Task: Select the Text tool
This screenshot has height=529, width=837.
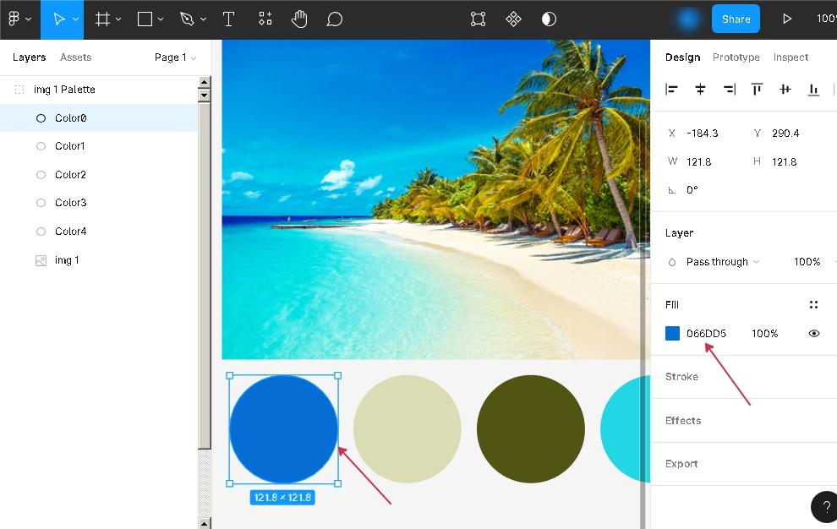Action: 228,19
